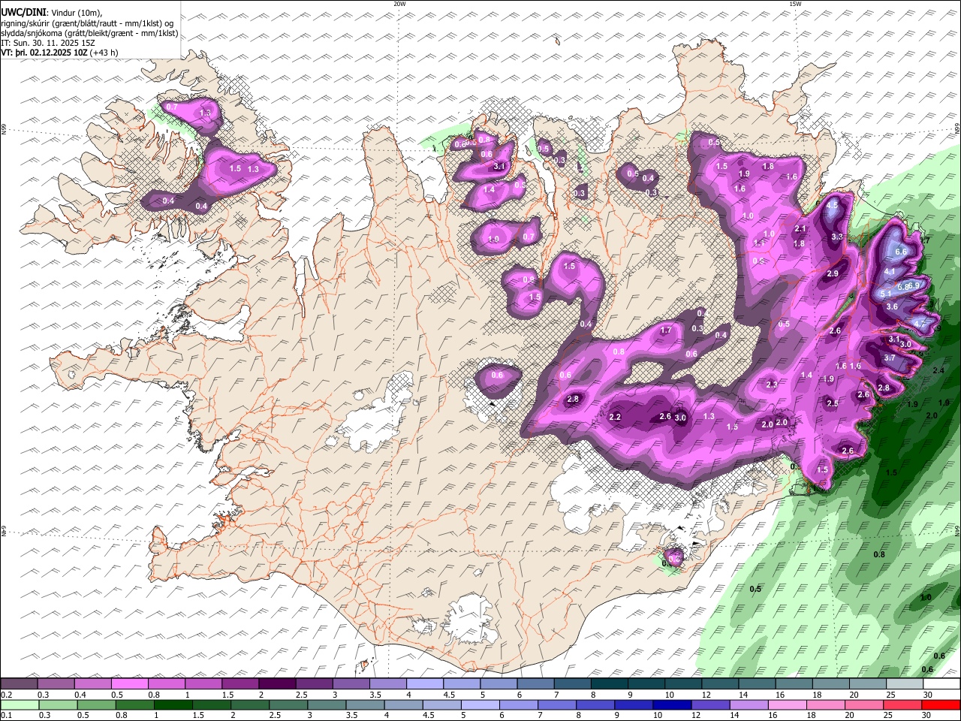Click the '3.6' snowfall value on the map

point(892,306)
